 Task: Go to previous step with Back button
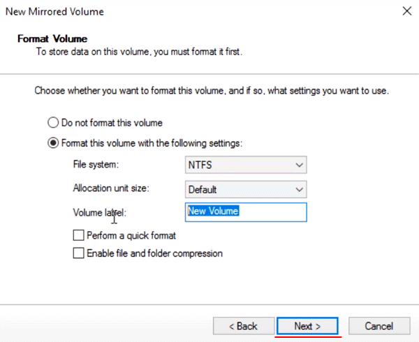coord(244,326)
